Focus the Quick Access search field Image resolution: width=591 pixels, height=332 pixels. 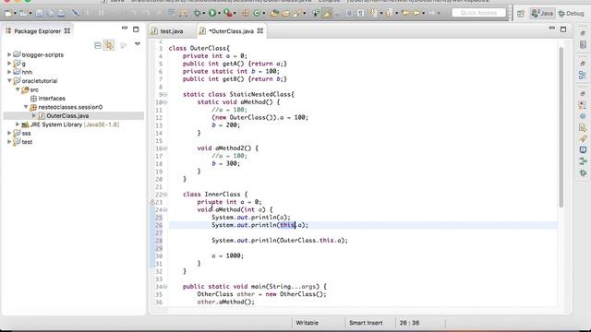[478, 13]
